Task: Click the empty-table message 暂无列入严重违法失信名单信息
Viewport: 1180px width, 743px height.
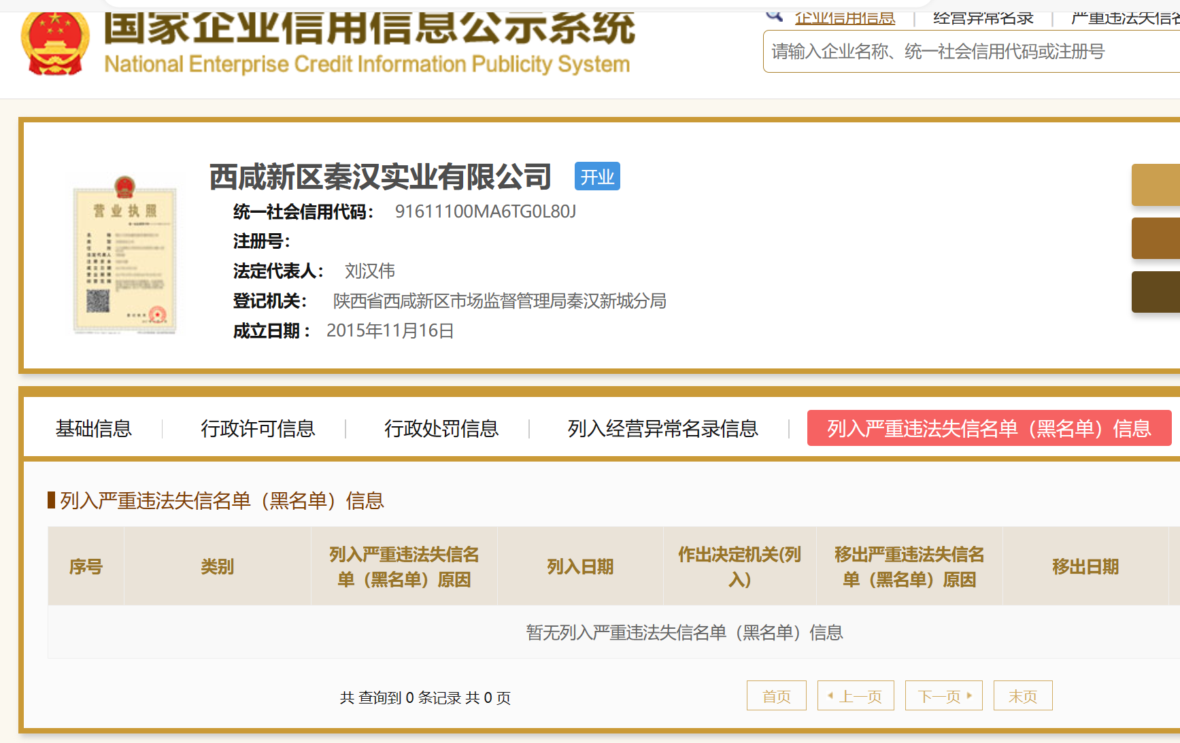Action: point(684,632)
